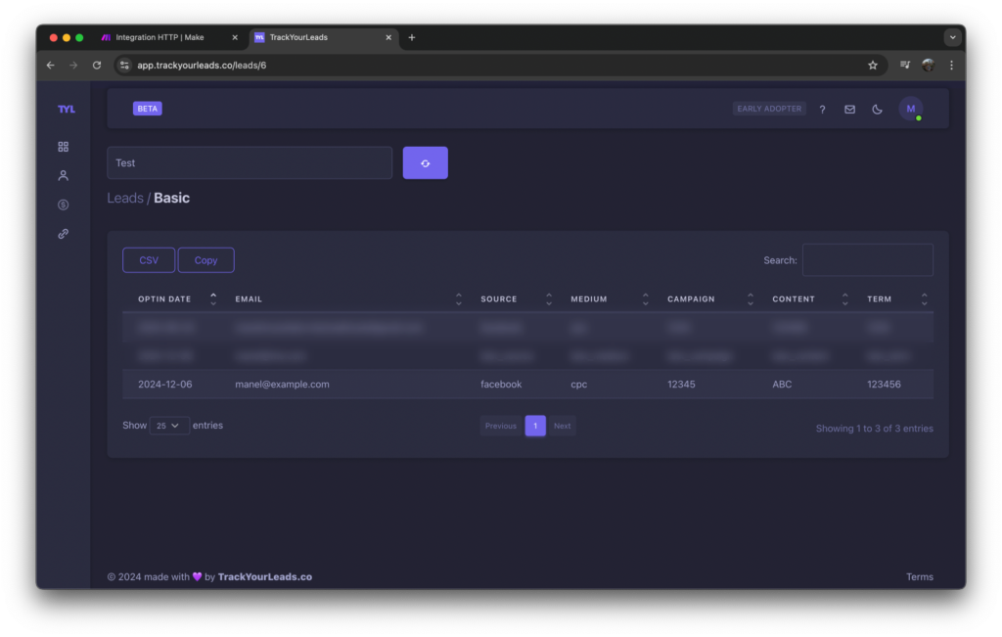Open TrackYourLeads.co footer link
The width and height of the screenshot is (1002, 637).
pyautogui.click(x=265, y=577)
